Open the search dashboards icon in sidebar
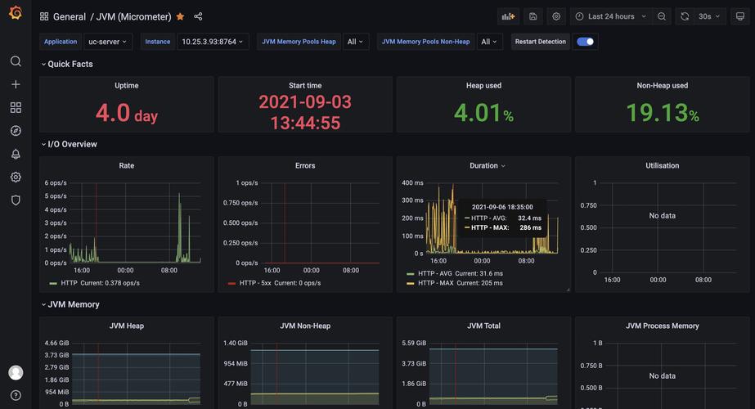 16,61
